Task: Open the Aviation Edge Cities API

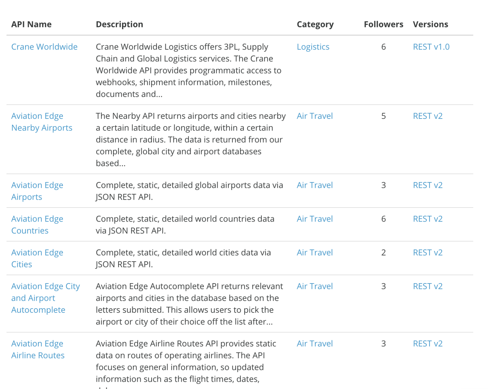Action: pyautogui.click(x=37, y=258)
